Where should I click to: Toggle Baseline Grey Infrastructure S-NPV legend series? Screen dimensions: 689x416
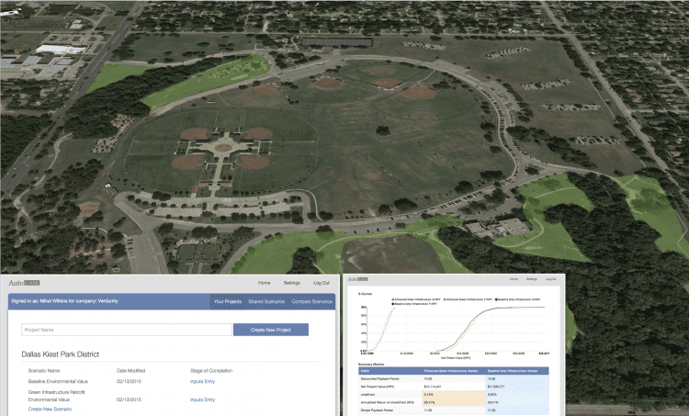coord(497,298)
